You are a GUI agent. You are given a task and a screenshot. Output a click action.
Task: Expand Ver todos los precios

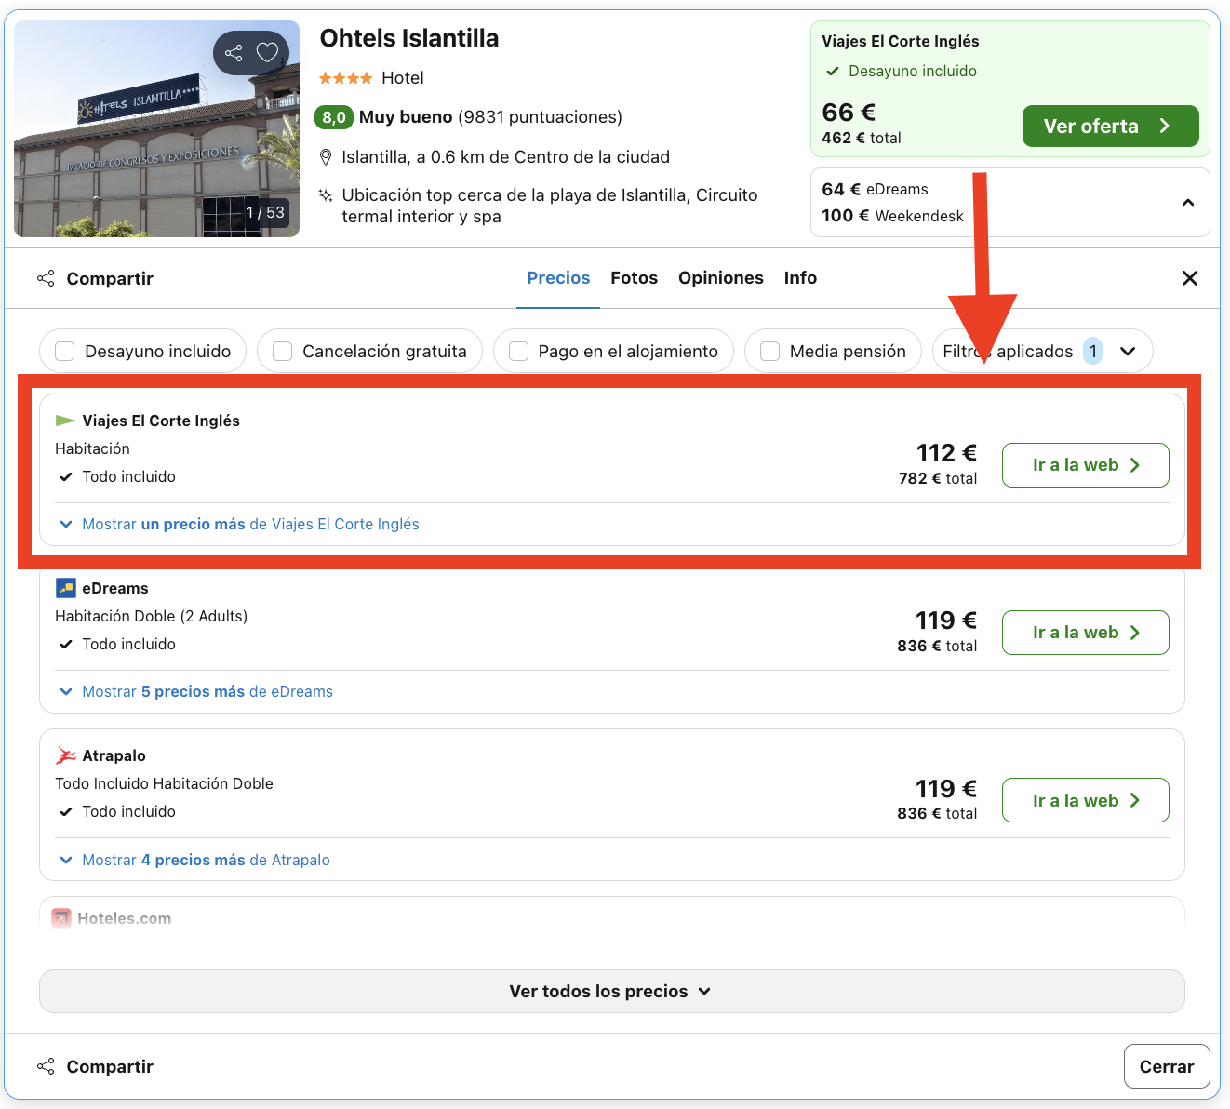611,991
